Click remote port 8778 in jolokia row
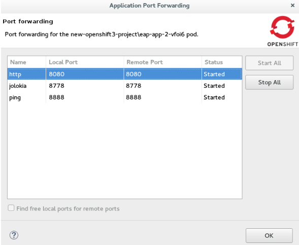The image size is (299, 245). (162, 86)
